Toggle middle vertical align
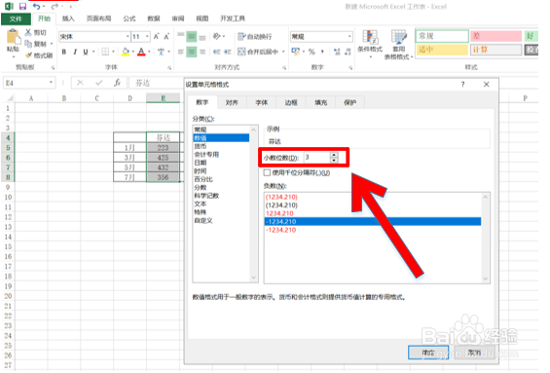The height and width of the screenshot is (373, 550). click(x=191, y=36)
